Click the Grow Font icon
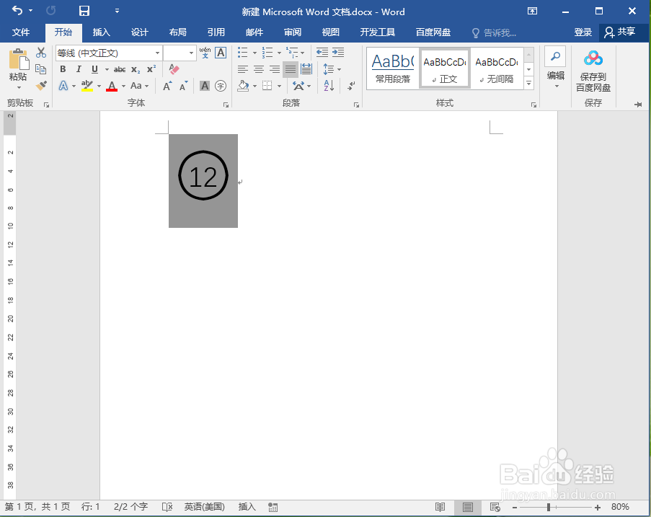This screenshot has width=651, height=517. click(x=167, y=86)
